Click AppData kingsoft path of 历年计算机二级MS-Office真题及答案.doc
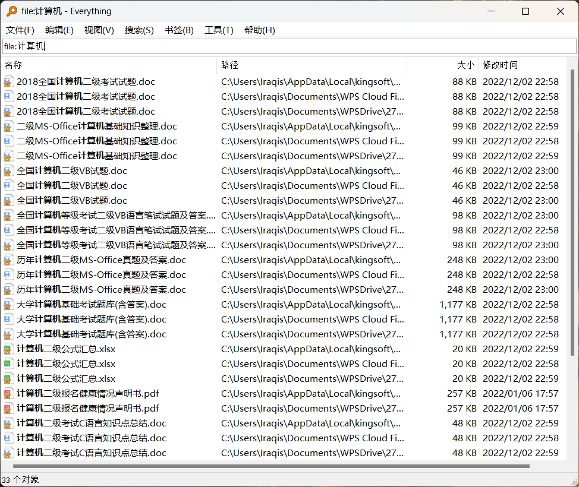Screen dimensions: 579x487 (310, 260)
